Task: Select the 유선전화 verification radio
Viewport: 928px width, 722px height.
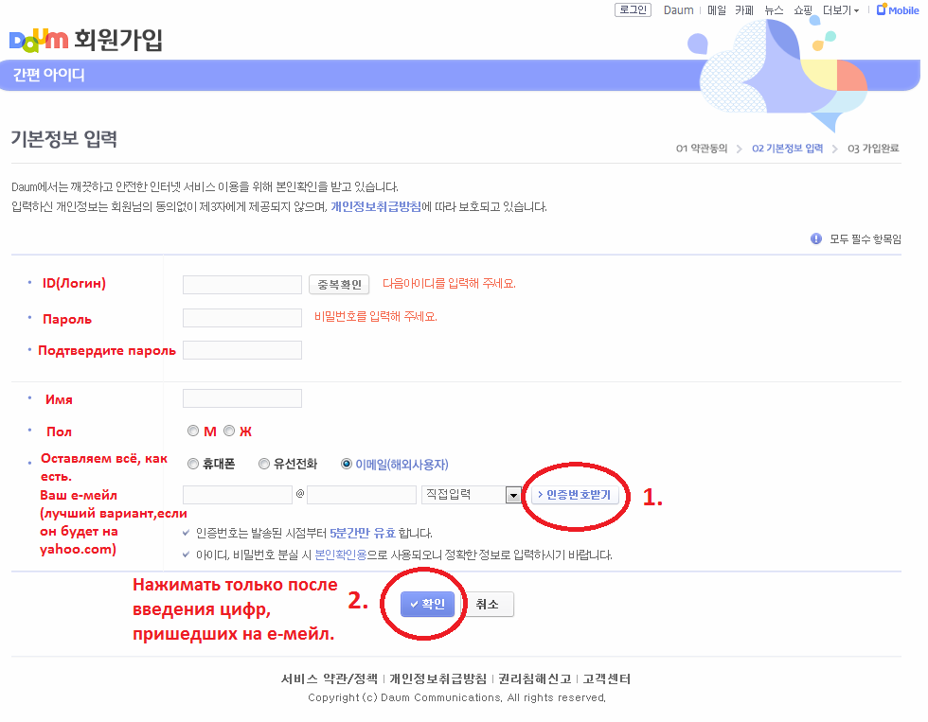Action: (264, 465)
